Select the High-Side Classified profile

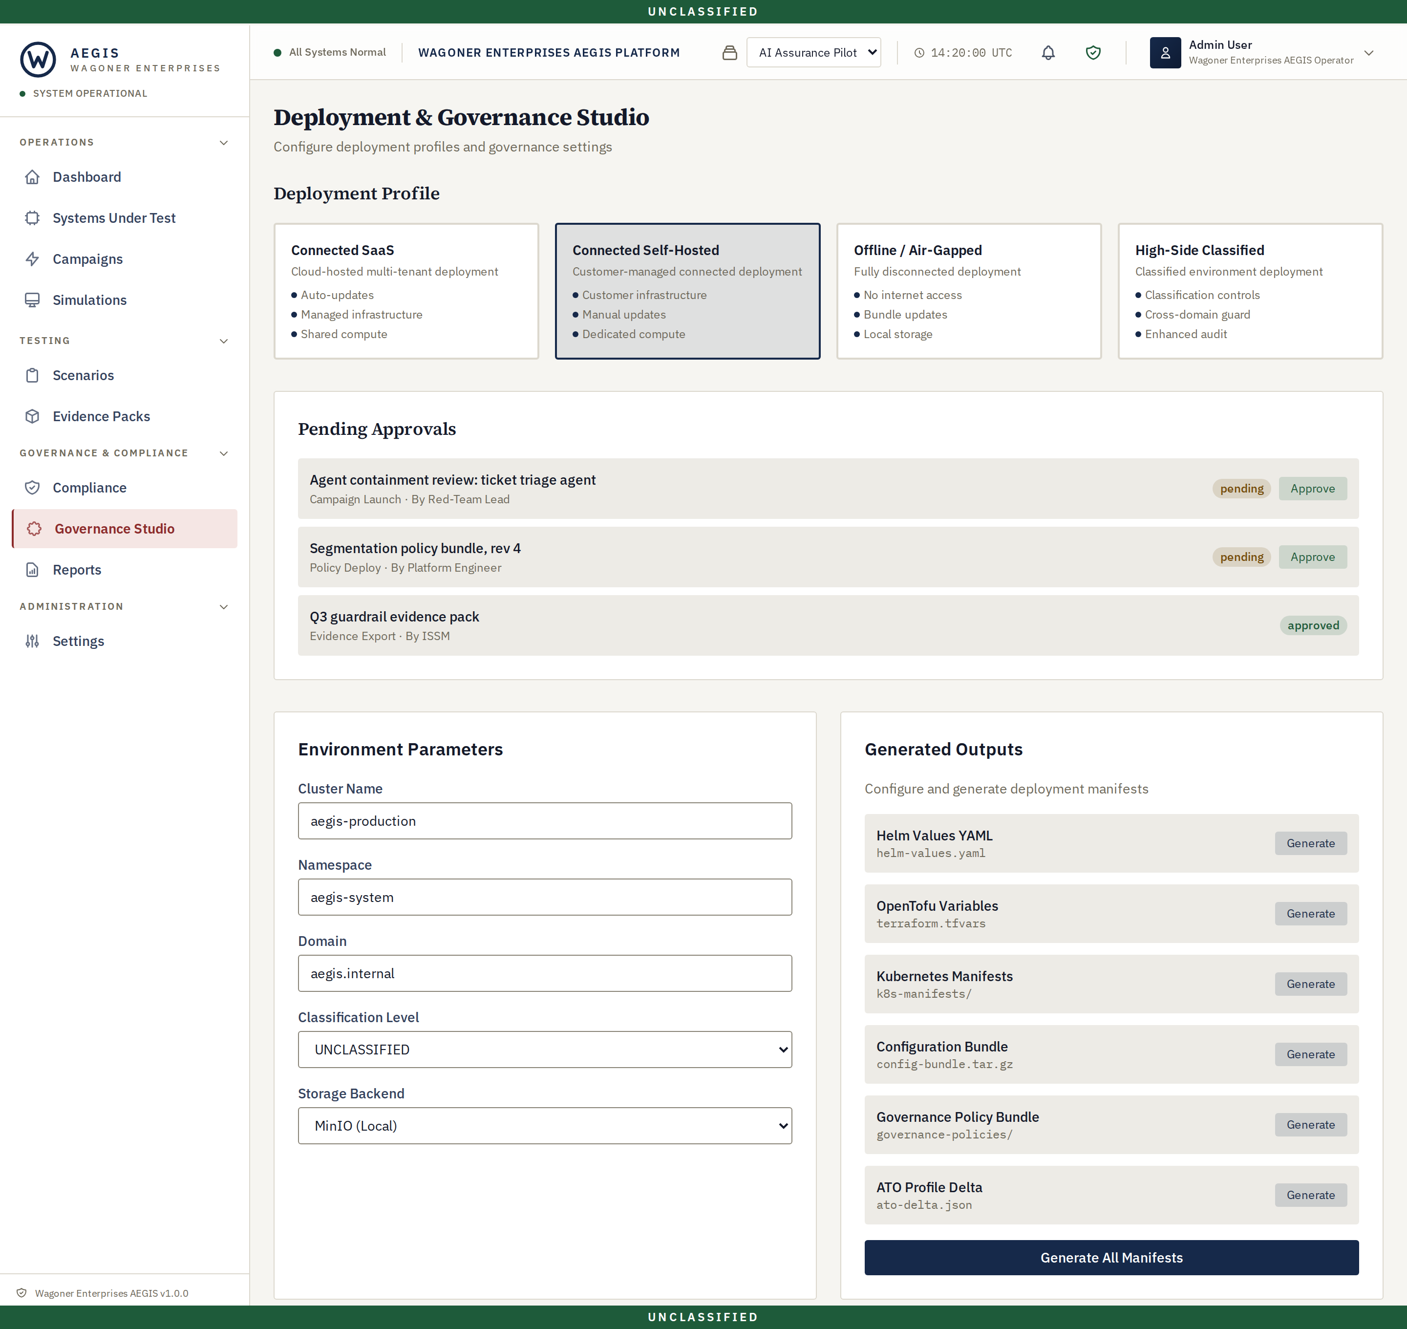[x=1250, y=291]
